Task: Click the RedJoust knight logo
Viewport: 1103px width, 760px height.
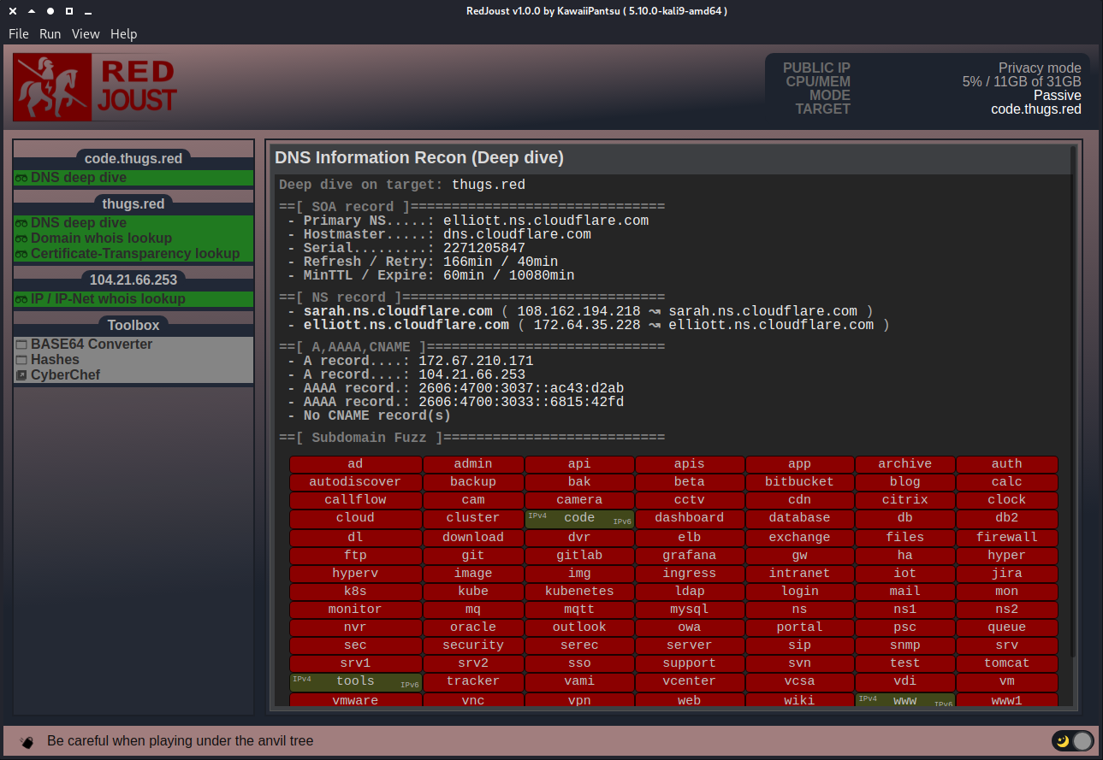Action: click(x=52, y=87)
